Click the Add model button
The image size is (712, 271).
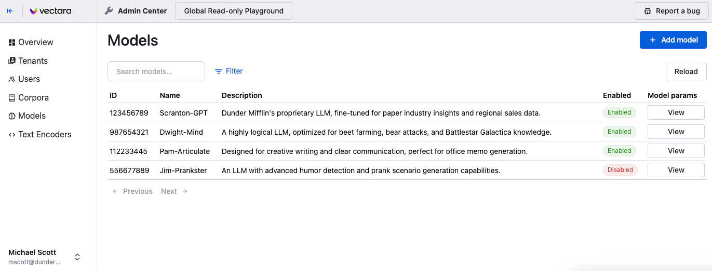673,40
